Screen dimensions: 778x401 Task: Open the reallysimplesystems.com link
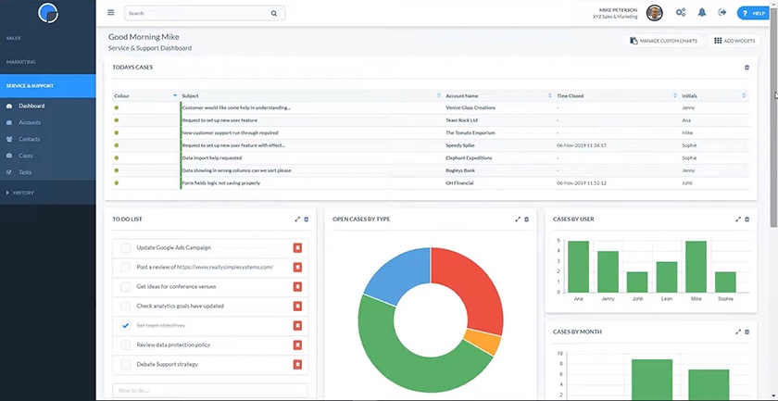[x=225, y=267]
